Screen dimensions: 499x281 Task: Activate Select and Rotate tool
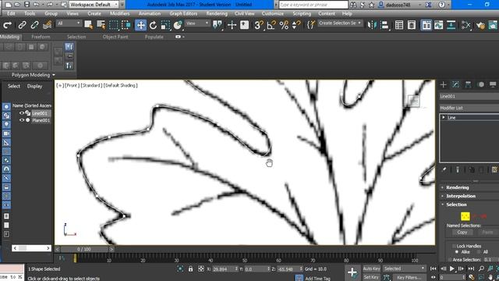(153, 25)
